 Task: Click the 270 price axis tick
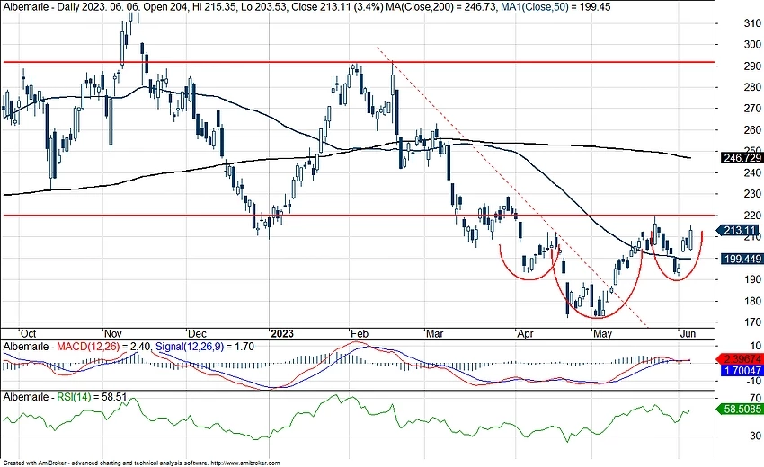(752, 108)
